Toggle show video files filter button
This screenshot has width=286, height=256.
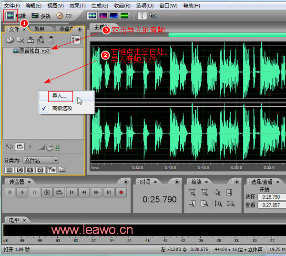(x=30, y=170)
